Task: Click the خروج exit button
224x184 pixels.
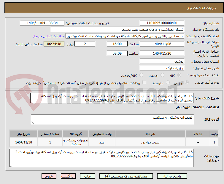Action: (49, 176)
